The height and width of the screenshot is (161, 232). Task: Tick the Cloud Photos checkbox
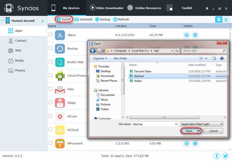(x=50, y=75)
